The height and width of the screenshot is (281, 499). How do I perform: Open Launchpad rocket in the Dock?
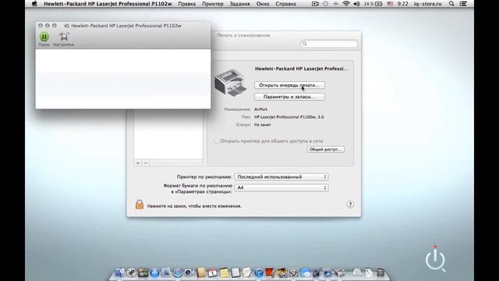[131, 272]
